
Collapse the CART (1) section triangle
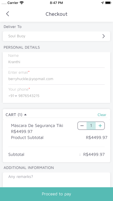tap(25, 115)
